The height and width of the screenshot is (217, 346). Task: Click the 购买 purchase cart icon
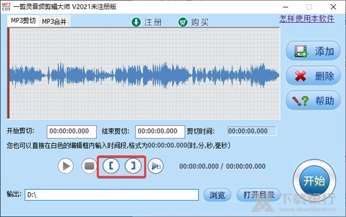(x=183, y=22)
